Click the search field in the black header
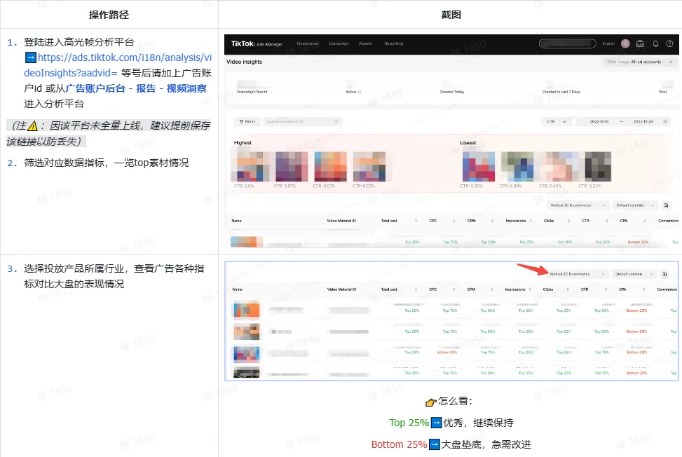 567,43
